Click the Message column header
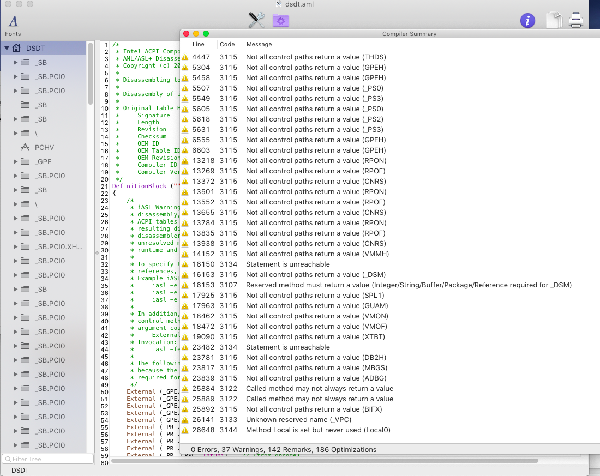 coord(259,44)
